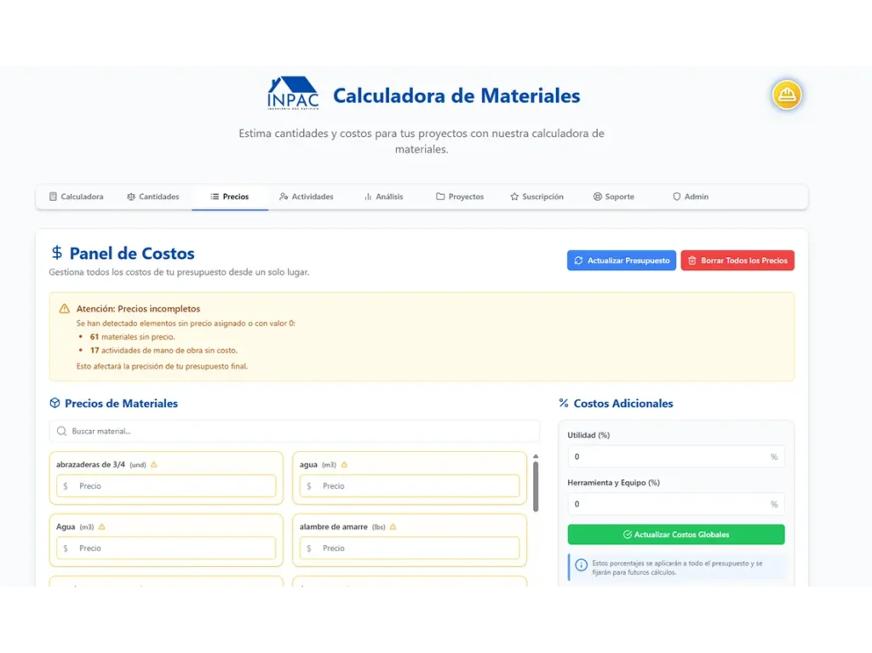This screenshot has height=653, width=872.
Task: Click the info icon in percentages note
Action: click(x=581, y=564)
